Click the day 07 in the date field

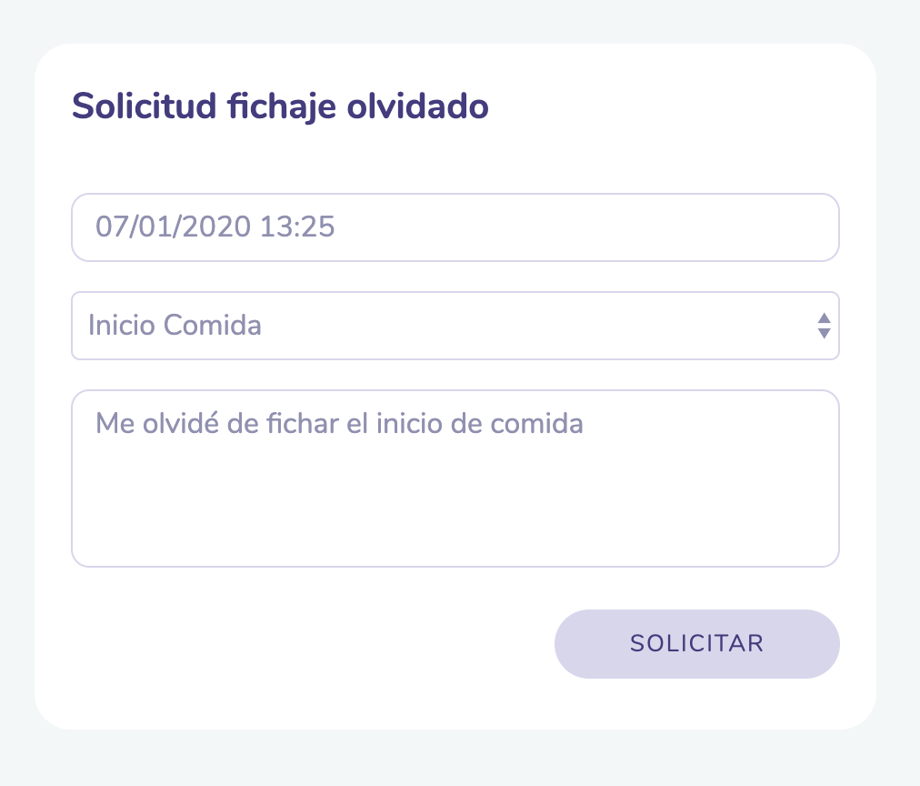tap(110, 227)
